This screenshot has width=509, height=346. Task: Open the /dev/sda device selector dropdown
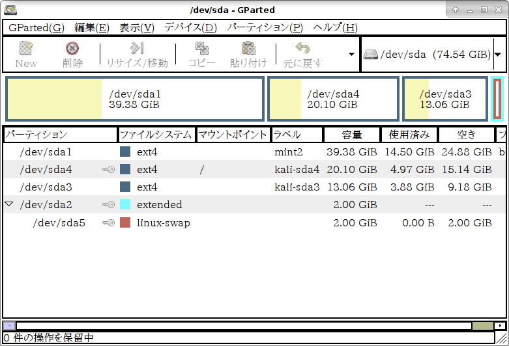[498, 55]
